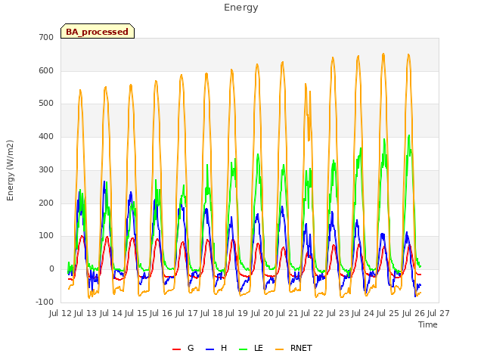Select the H legend label
The height and width of the screenshot is (363, 484).
click(224, 348)
